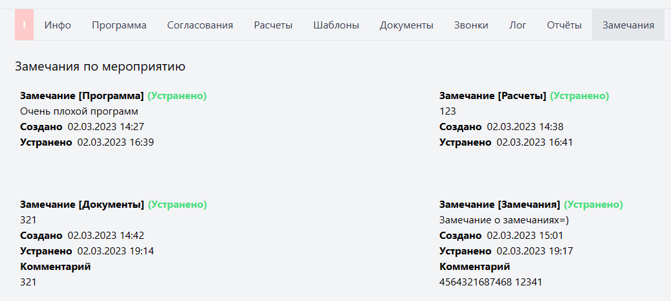Click the Устранено status beside Замечание [Расчеты]
This screenshot has height=301, width=671.
pyautogui.click(x=579, y=96)
